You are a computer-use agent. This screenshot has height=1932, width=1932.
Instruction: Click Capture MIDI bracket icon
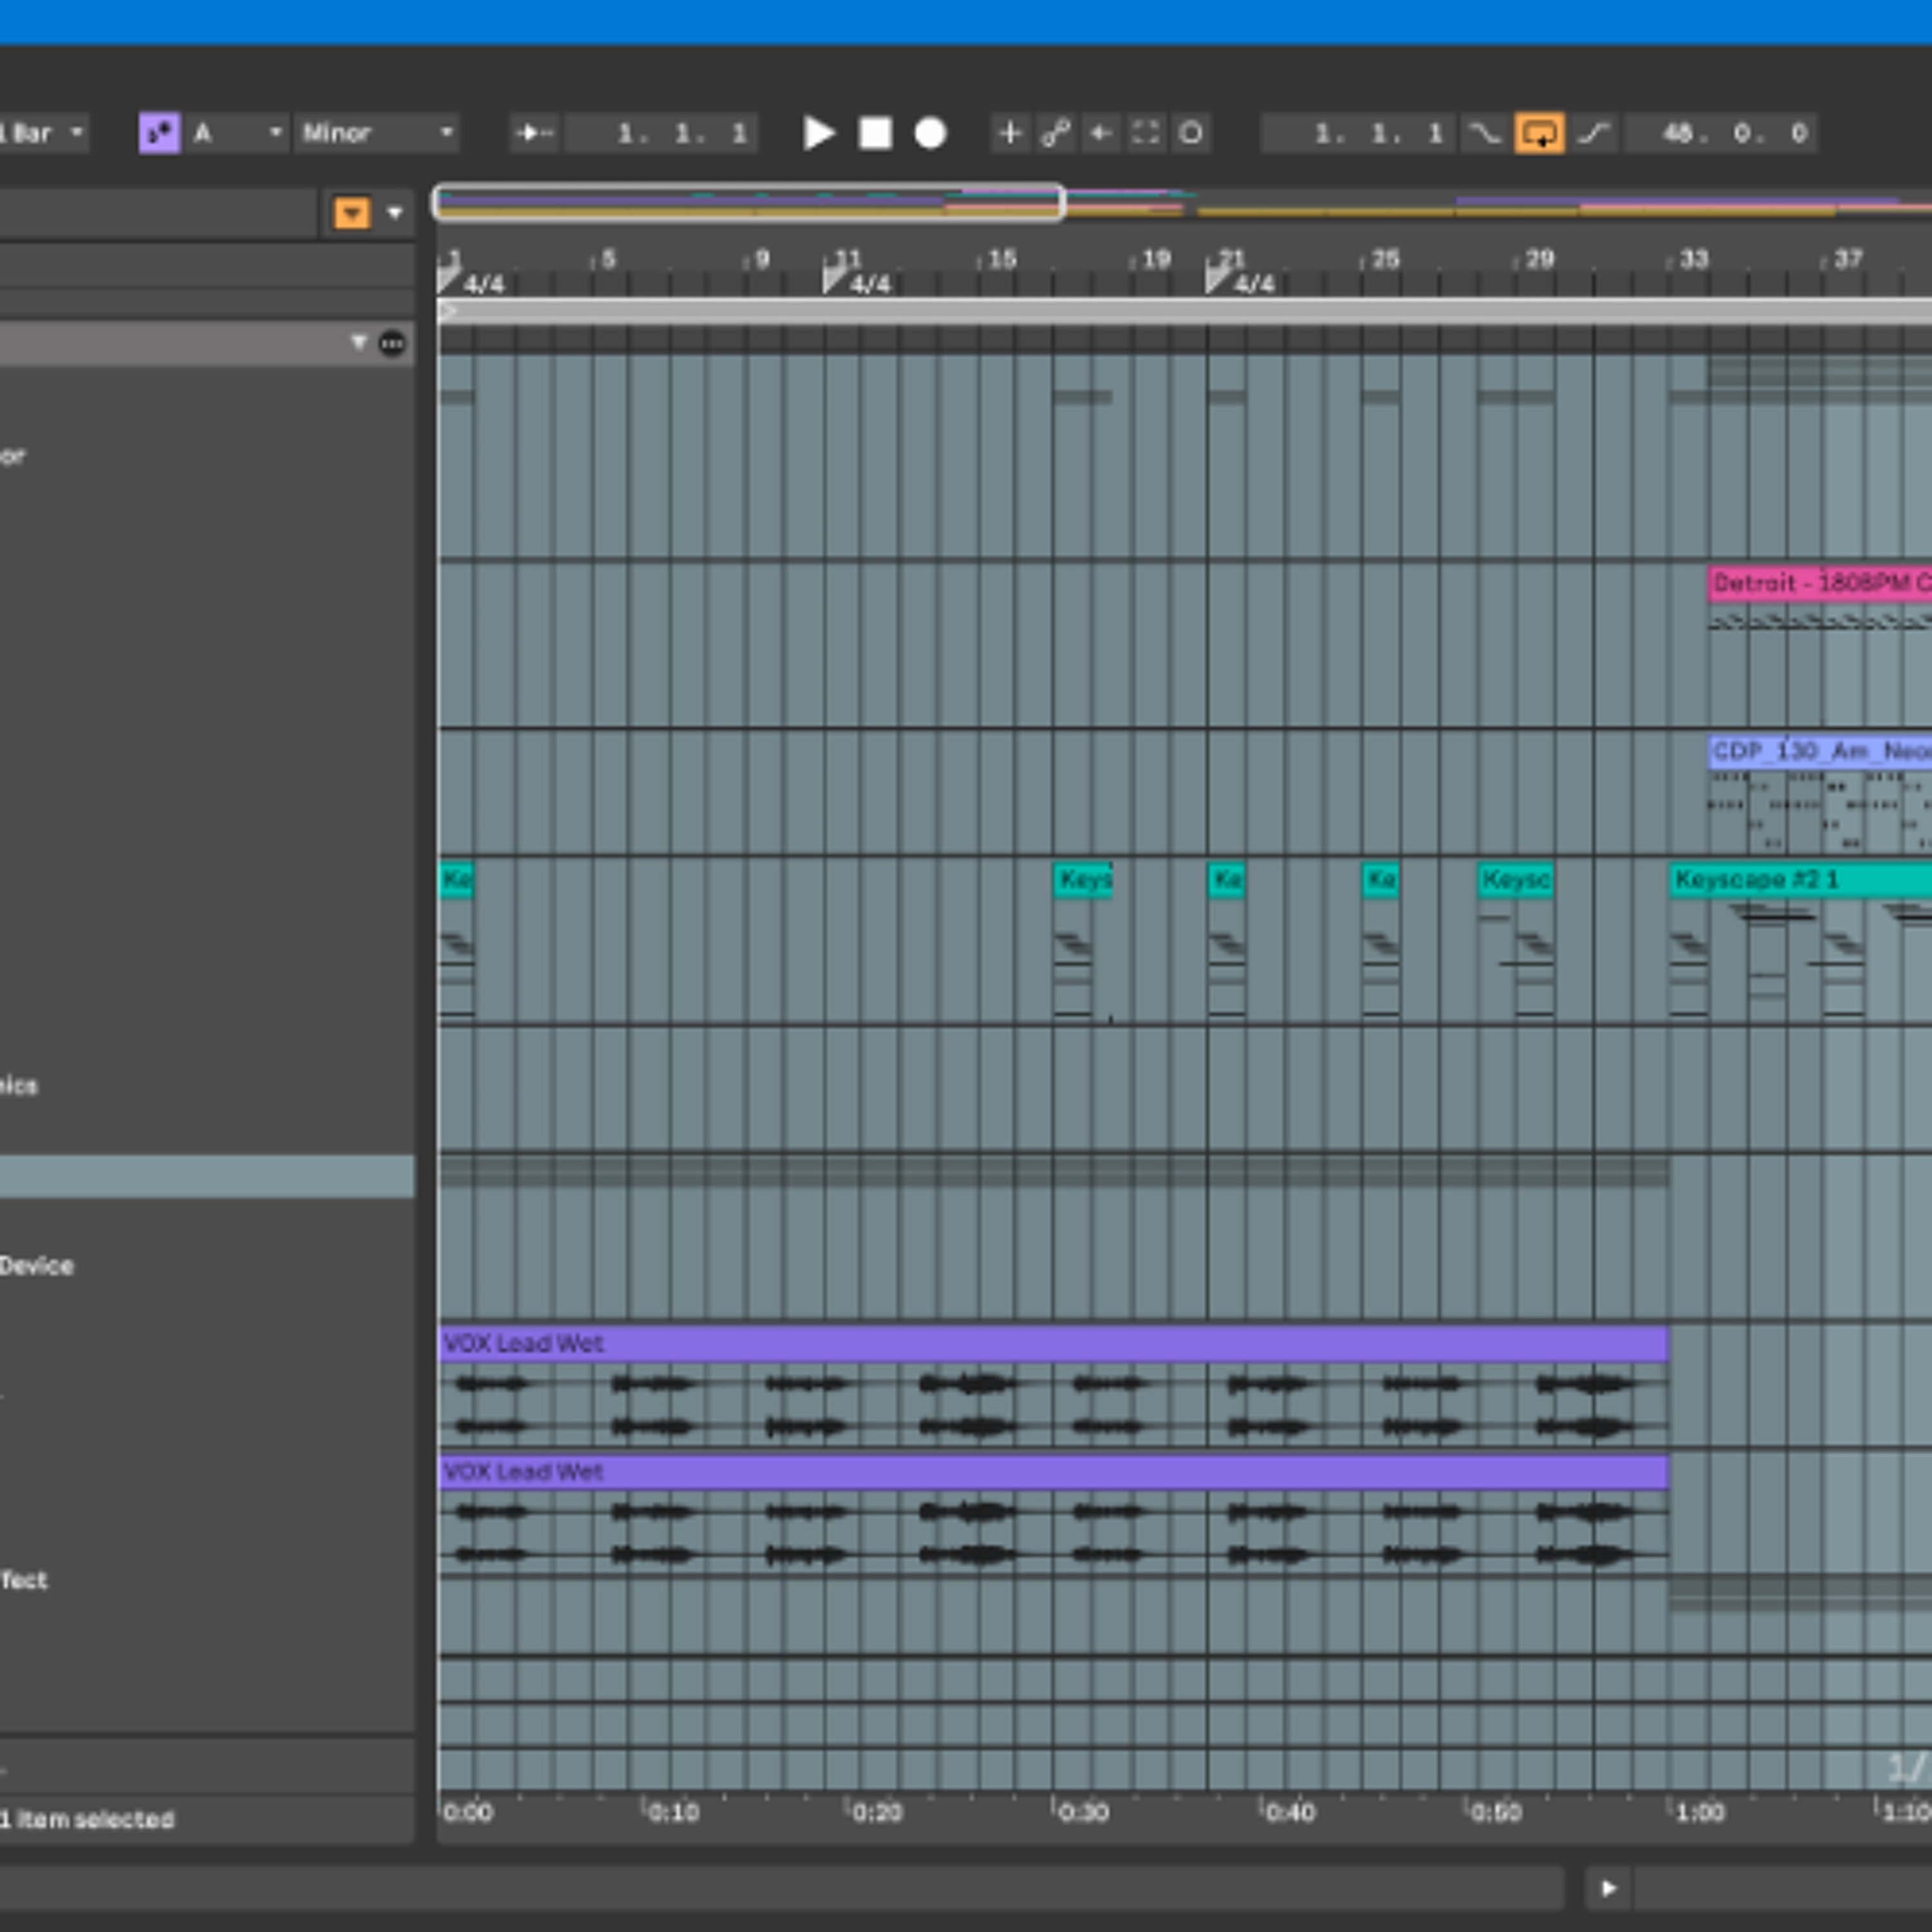coord(1146,133)
